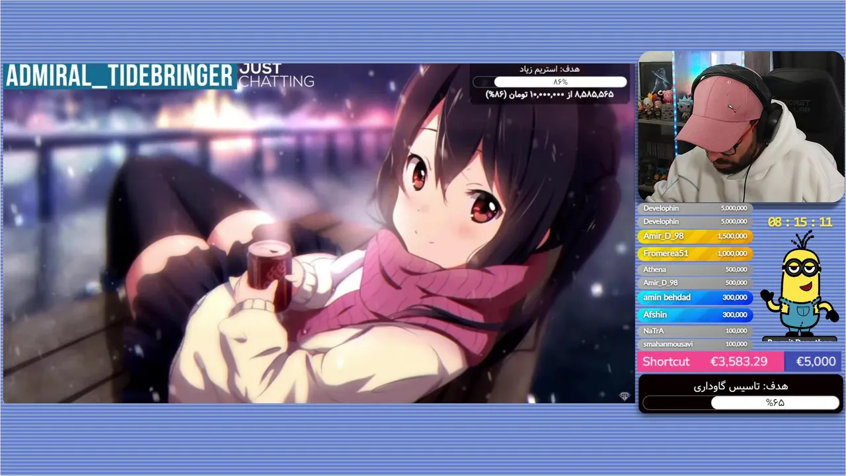Screen dimensions: 846x476
Task: Click the 08 : 15 : 11 stream timer
Action: 800,222
